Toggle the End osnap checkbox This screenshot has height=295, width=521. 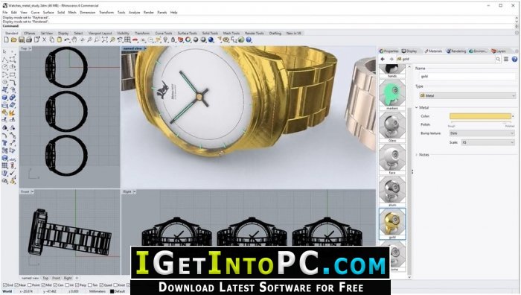(x=4, y=285)
